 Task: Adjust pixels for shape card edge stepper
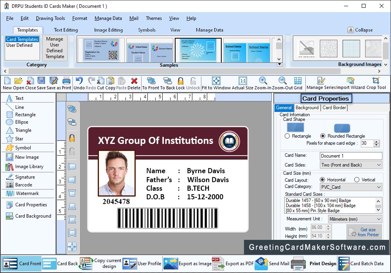(x=377, y=143)
